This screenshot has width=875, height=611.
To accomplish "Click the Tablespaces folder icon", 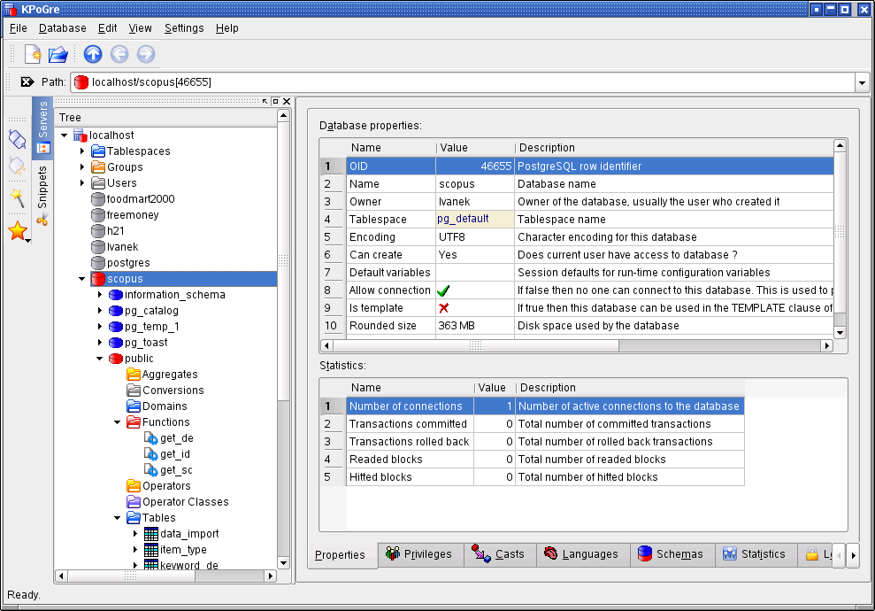I will [x=98, y=151].
